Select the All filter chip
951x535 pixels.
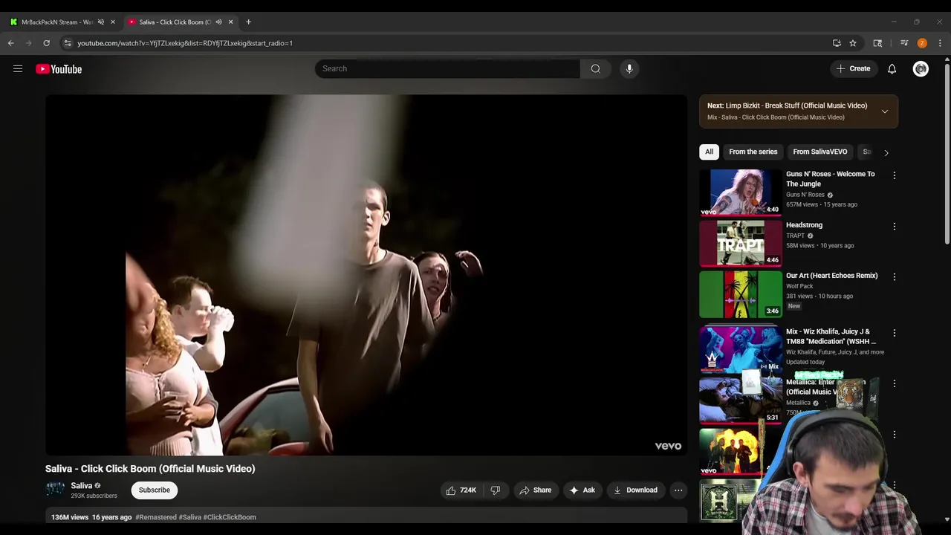pyautogui.click(x=709, y=152)
